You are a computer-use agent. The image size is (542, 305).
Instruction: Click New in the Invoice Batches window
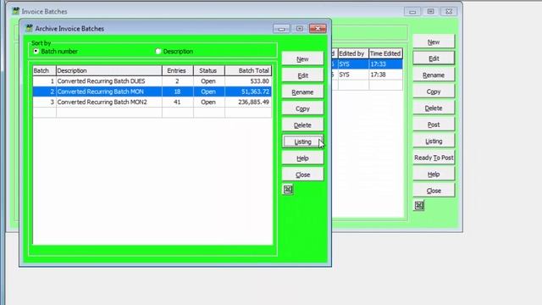[x=434, y=42]
